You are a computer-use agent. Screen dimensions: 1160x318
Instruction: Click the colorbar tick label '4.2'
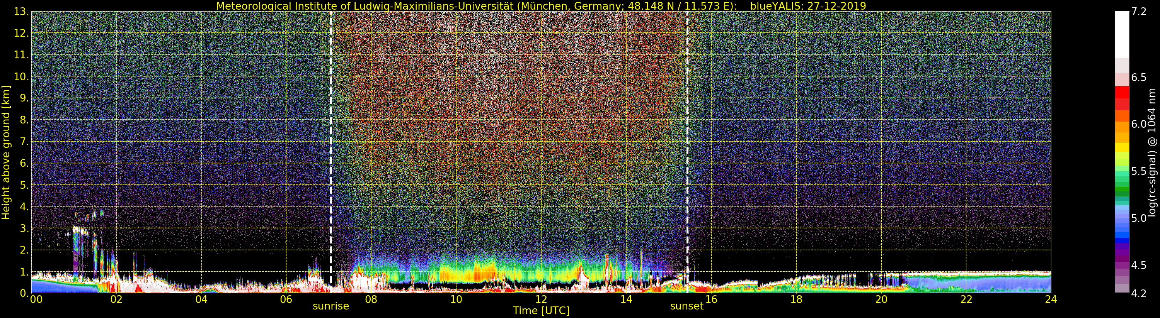pyautogui.click(x=1139, y=293)
